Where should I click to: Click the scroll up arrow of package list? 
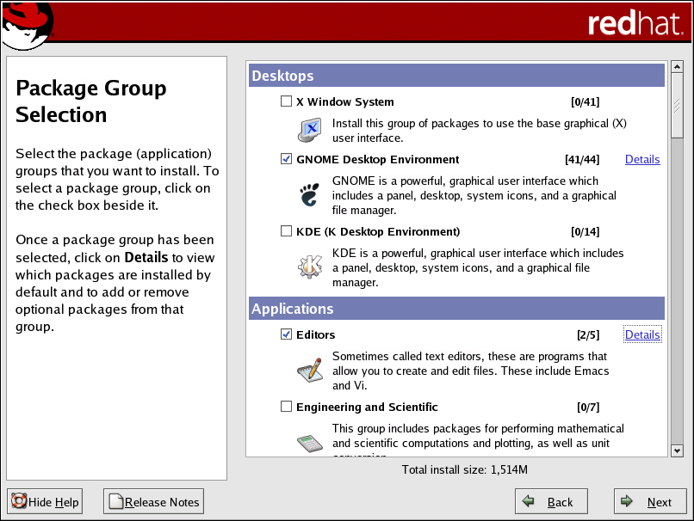677,69
